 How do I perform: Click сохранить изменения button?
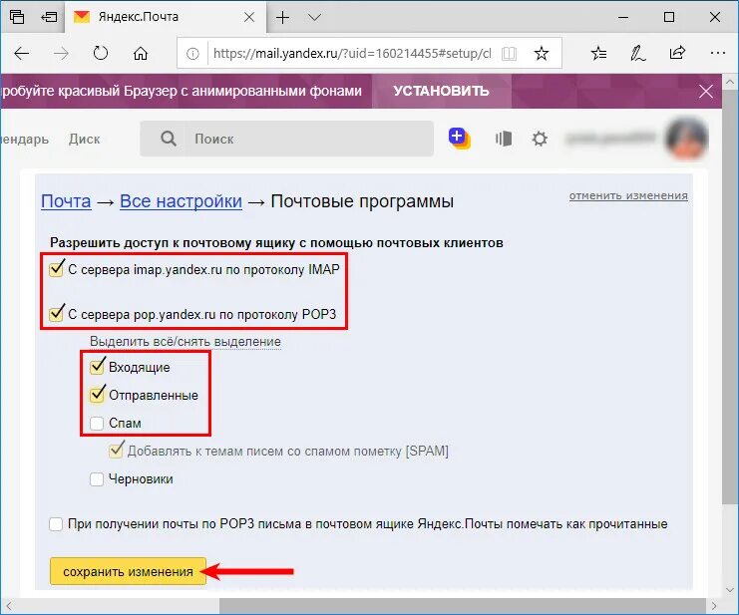(129, 571)
